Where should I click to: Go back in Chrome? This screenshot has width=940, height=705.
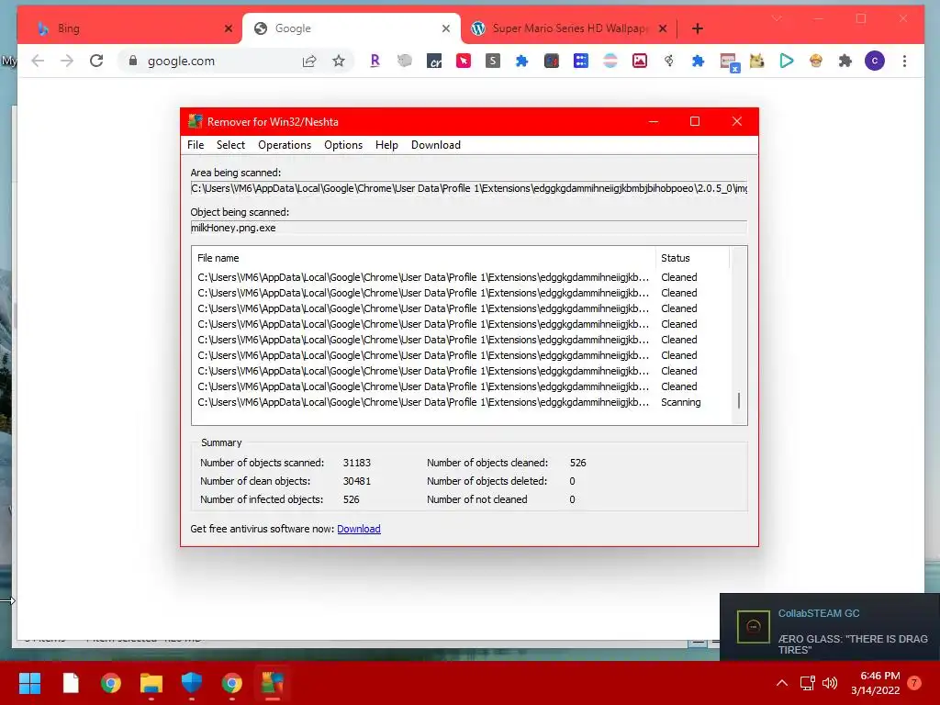38,61
